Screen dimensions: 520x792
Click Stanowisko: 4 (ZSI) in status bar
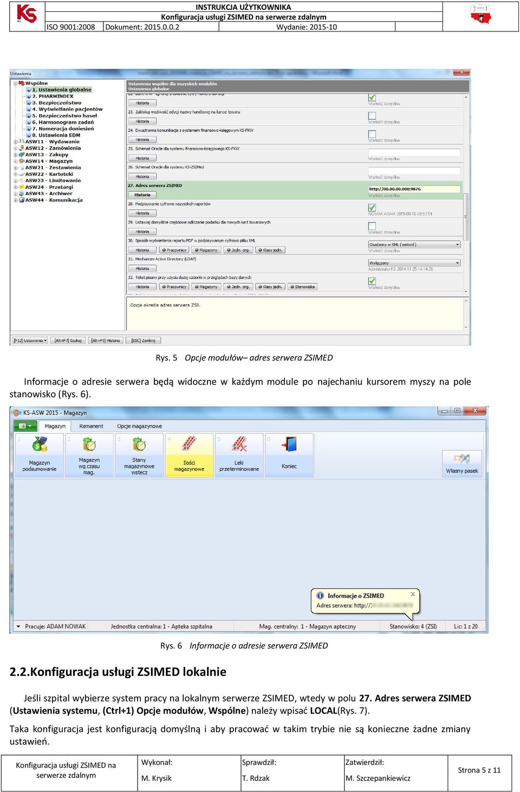(413, 626)
